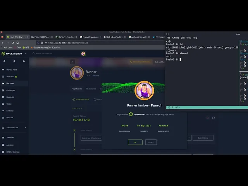The image size is (248, 186).
Task: Switch to the Portainer tab
Action: point(158,37)
